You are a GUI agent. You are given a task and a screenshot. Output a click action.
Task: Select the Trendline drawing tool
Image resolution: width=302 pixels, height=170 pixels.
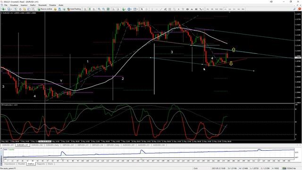pyautogui.click(x=161, y=9)
